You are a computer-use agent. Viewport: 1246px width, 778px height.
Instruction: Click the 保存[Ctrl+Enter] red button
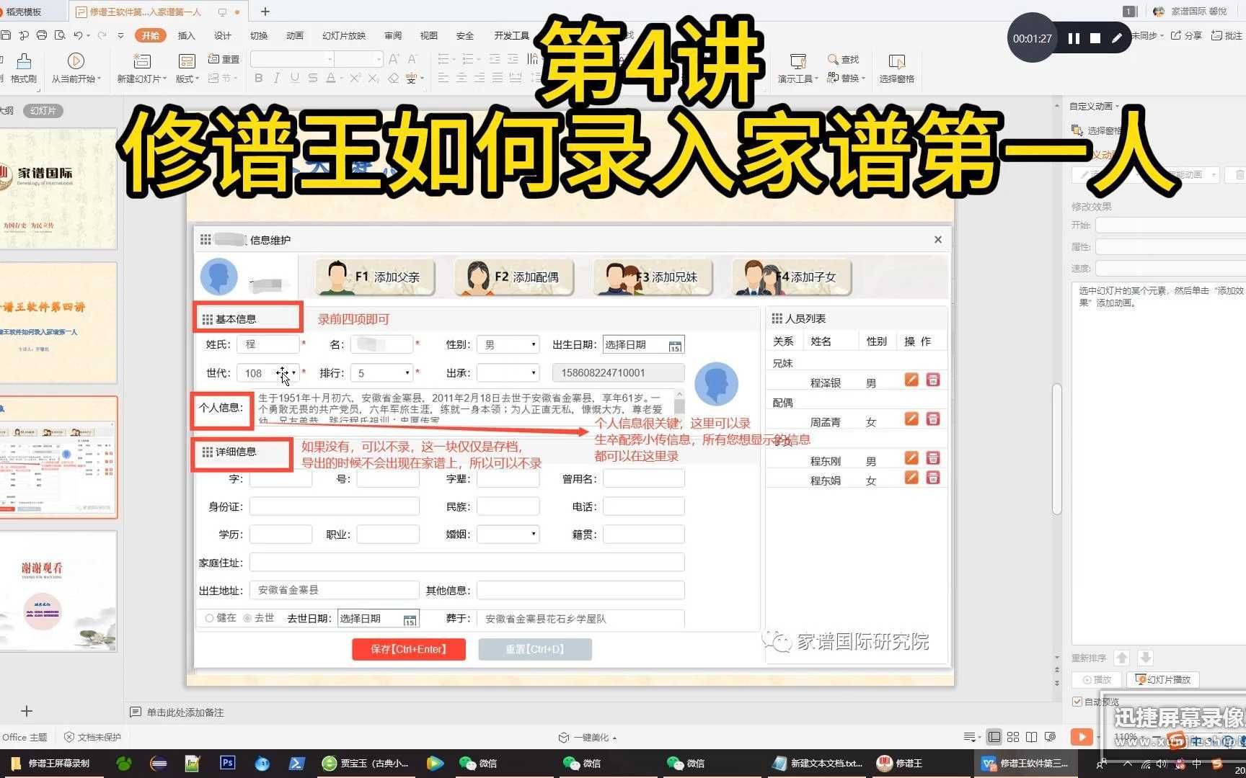409,649
